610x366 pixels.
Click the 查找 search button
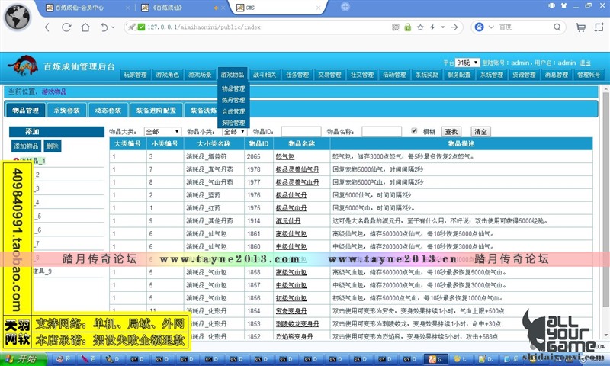451,132
